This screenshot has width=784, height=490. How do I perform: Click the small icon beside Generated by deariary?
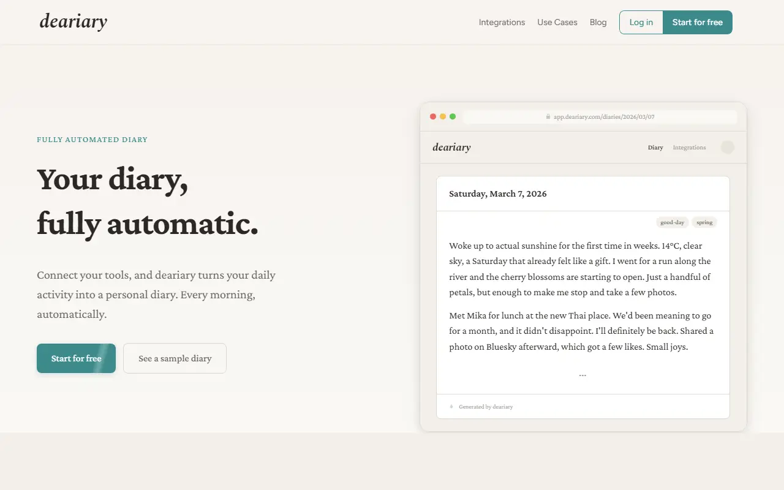click(451, 406)
